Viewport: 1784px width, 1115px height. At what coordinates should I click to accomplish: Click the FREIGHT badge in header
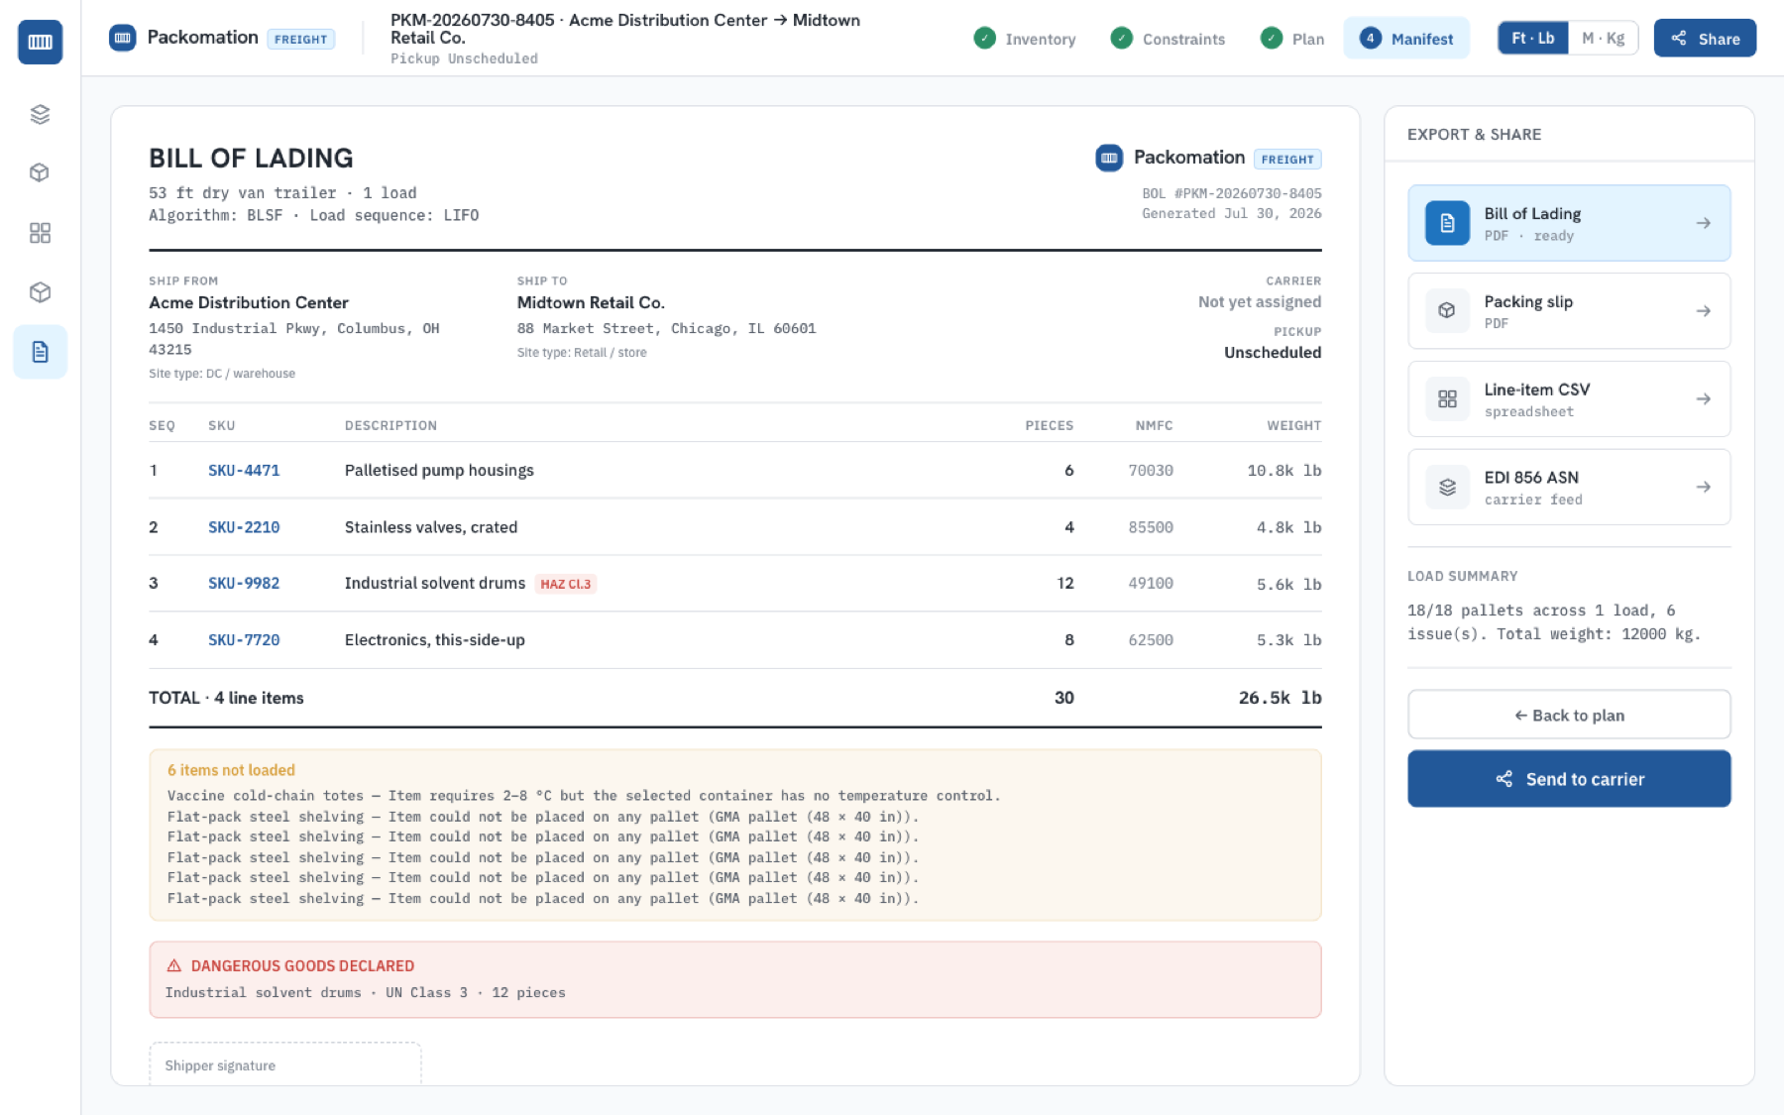(300, 39)
